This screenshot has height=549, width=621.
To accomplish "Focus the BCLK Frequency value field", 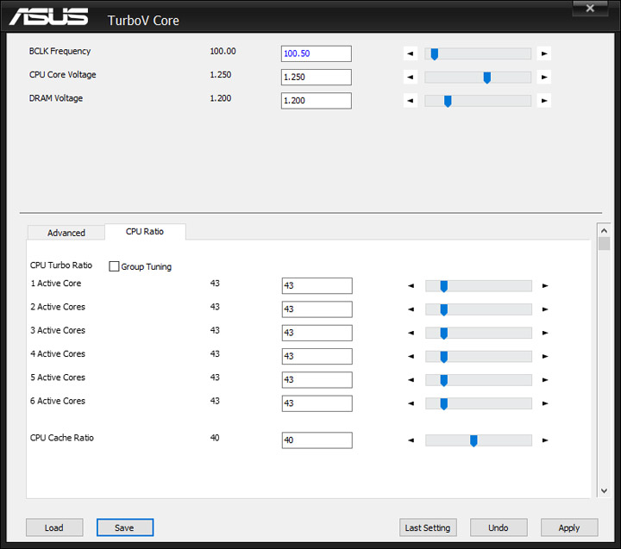I will (316, 53).
